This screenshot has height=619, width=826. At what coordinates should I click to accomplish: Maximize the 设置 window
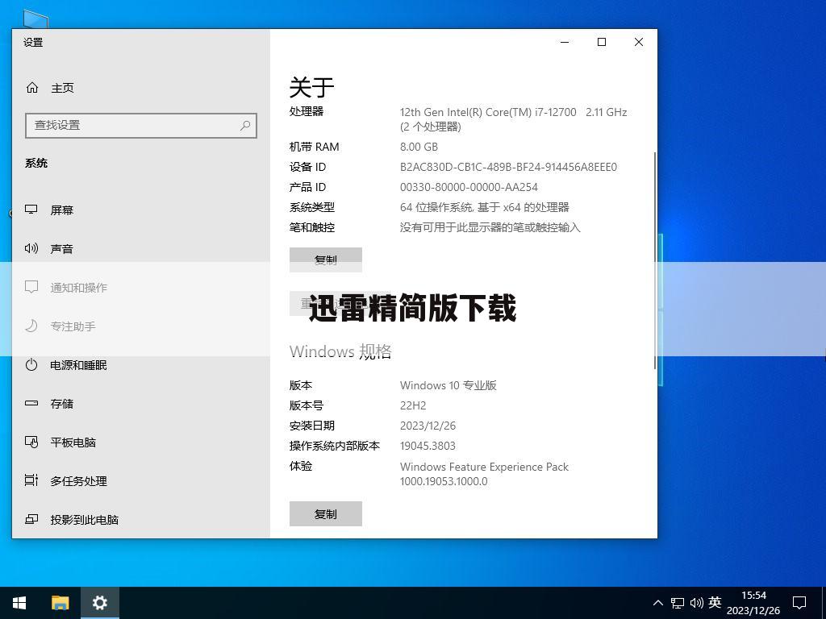click(x=602, y=42)
